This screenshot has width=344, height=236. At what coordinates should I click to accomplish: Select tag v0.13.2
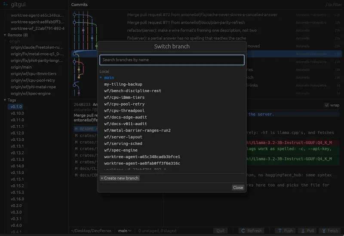pyautogui.click(x=17, y=153)
